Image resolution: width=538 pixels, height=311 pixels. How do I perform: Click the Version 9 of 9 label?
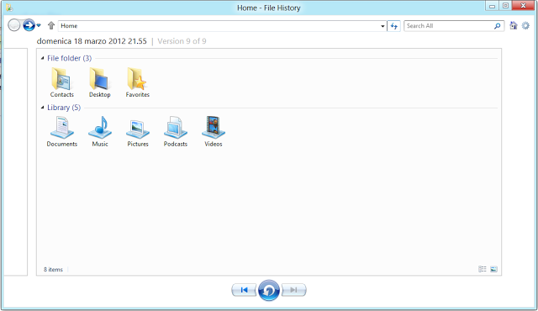tap(182, 41)
